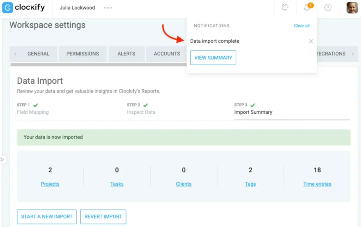
Task: Open the puzzle-piece extensions icon
Action: coord(285,7)
